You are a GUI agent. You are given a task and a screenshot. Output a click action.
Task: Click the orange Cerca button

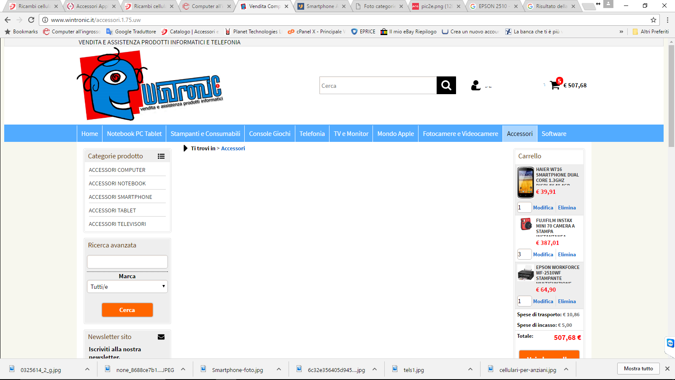pos(127,310)
